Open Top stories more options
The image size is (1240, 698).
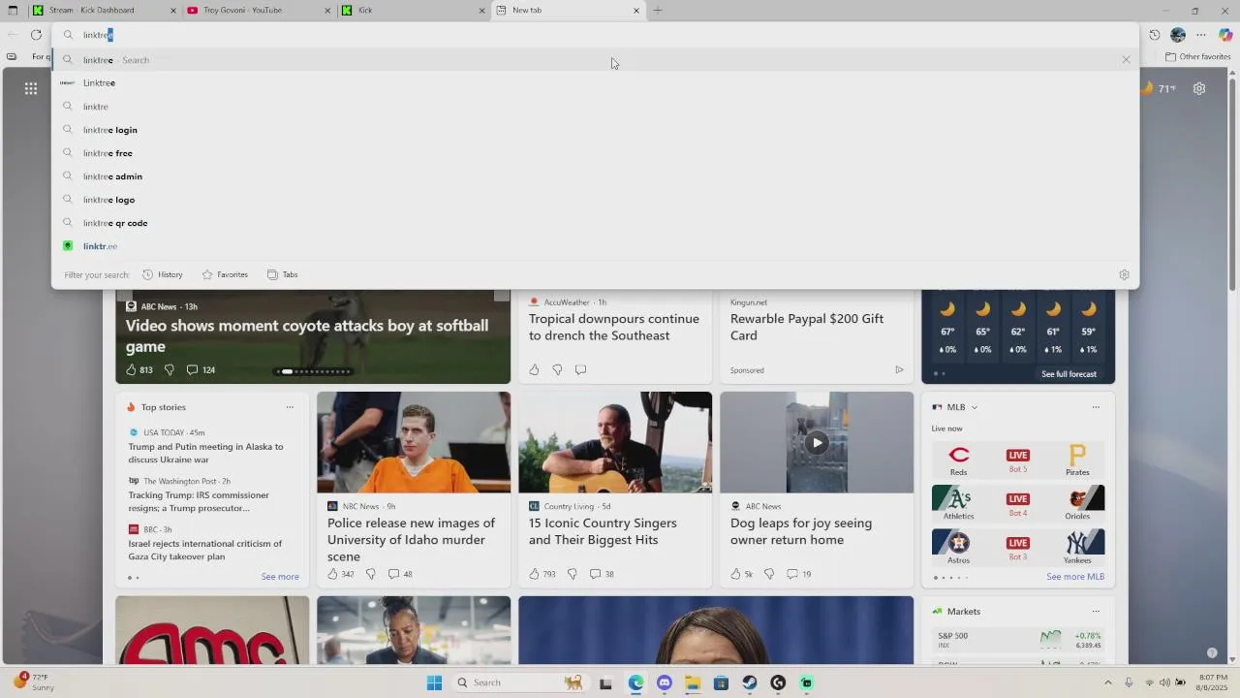coord(290,407)
